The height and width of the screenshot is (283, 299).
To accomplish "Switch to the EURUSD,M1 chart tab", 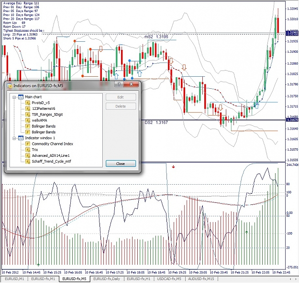I will (x=14, y=279).
